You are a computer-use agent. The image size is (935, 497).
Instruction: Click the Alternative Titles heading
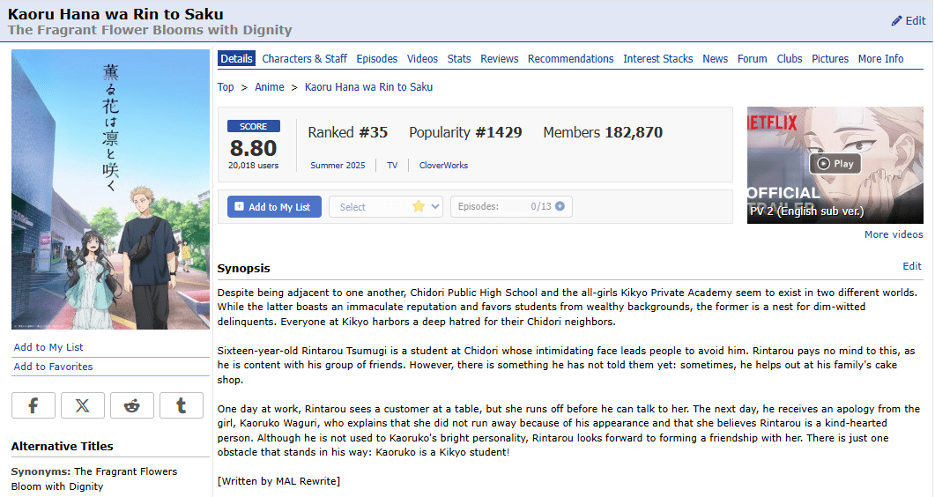click(x=62, y=447)
